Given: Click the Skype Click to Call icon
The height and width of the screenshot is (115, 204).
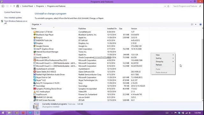Looking at the screenshot, I should point(34,77).
